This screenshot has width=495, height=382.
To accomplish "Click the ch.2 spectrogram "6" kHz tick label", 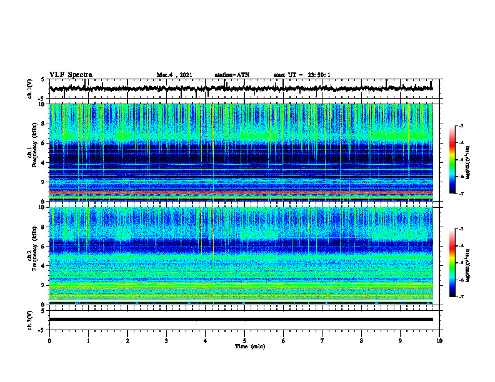I will [43, 247].
